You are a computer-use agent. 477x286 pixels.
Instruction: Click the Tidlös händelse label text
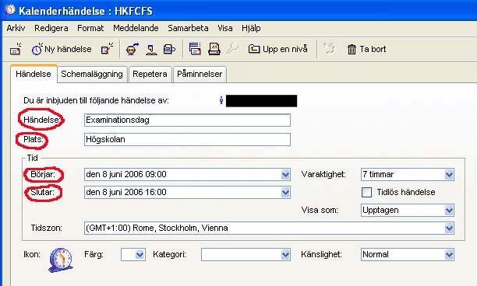pos(406,192)
